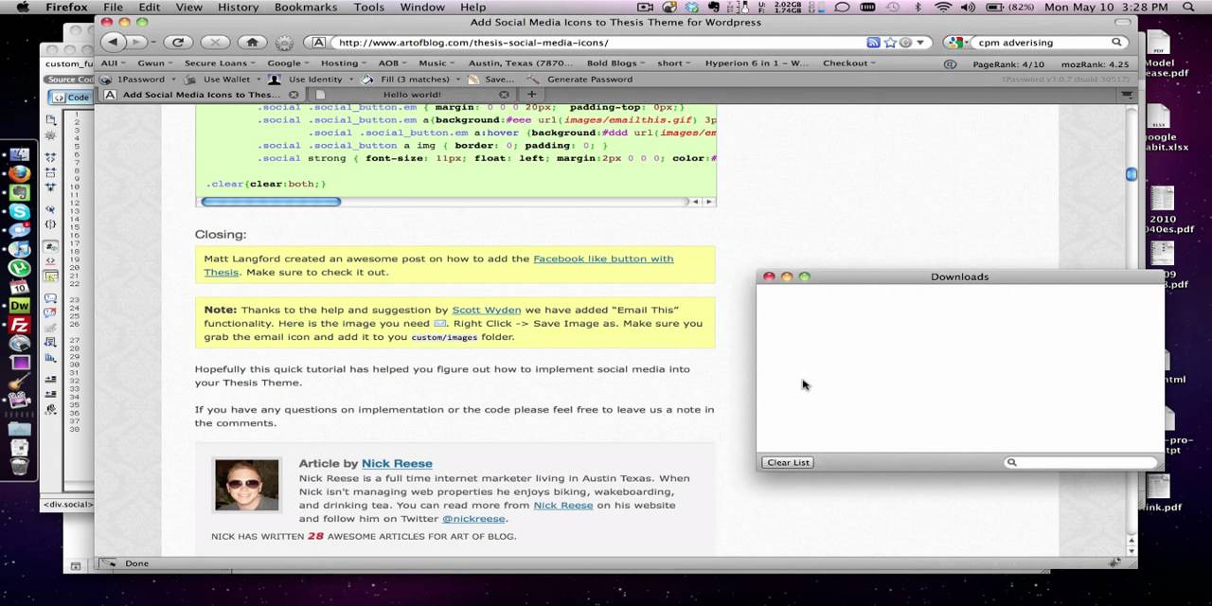Expand the Music bookmarks folder
The image size is (1212, 606).
coord(437,63)
